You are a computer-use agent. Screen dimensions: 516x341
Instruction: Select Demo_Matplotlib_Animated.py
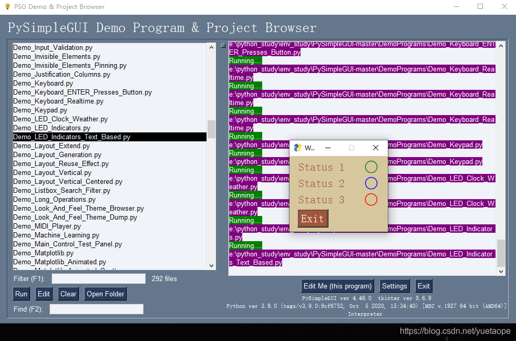click(110, 262)
